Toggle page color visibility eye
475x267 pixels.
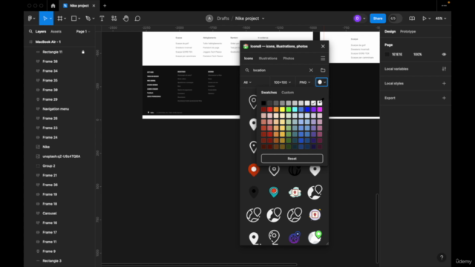coord(444,54)
